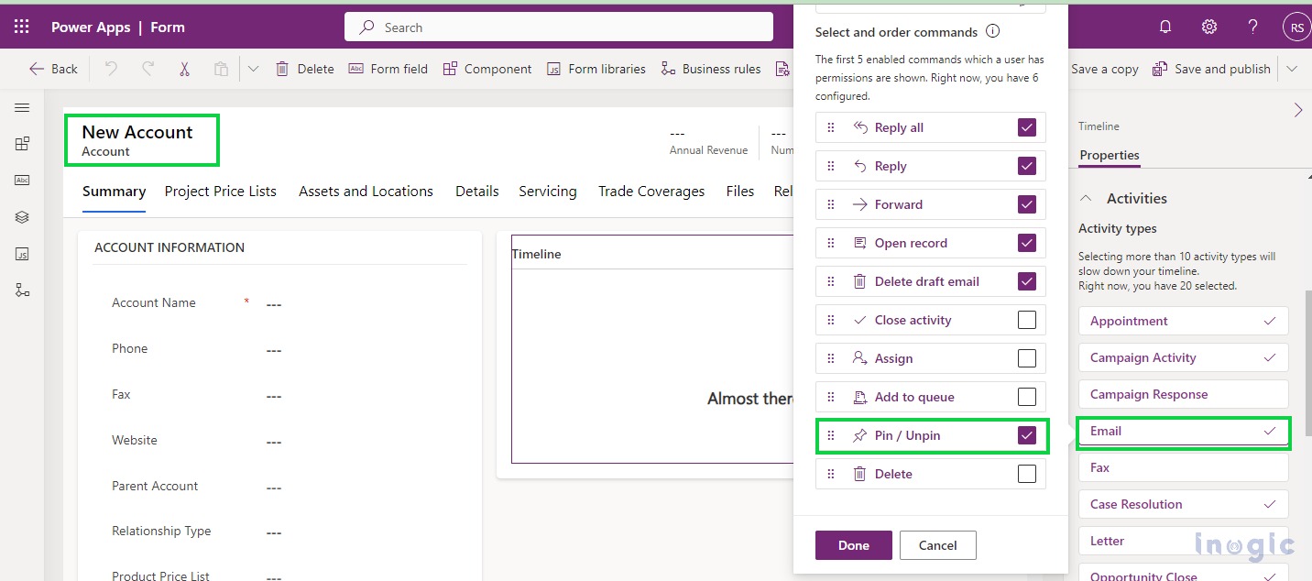
Task: Grab the drag handle for Pin / Unpin
Action: click(x=831, y=435)
